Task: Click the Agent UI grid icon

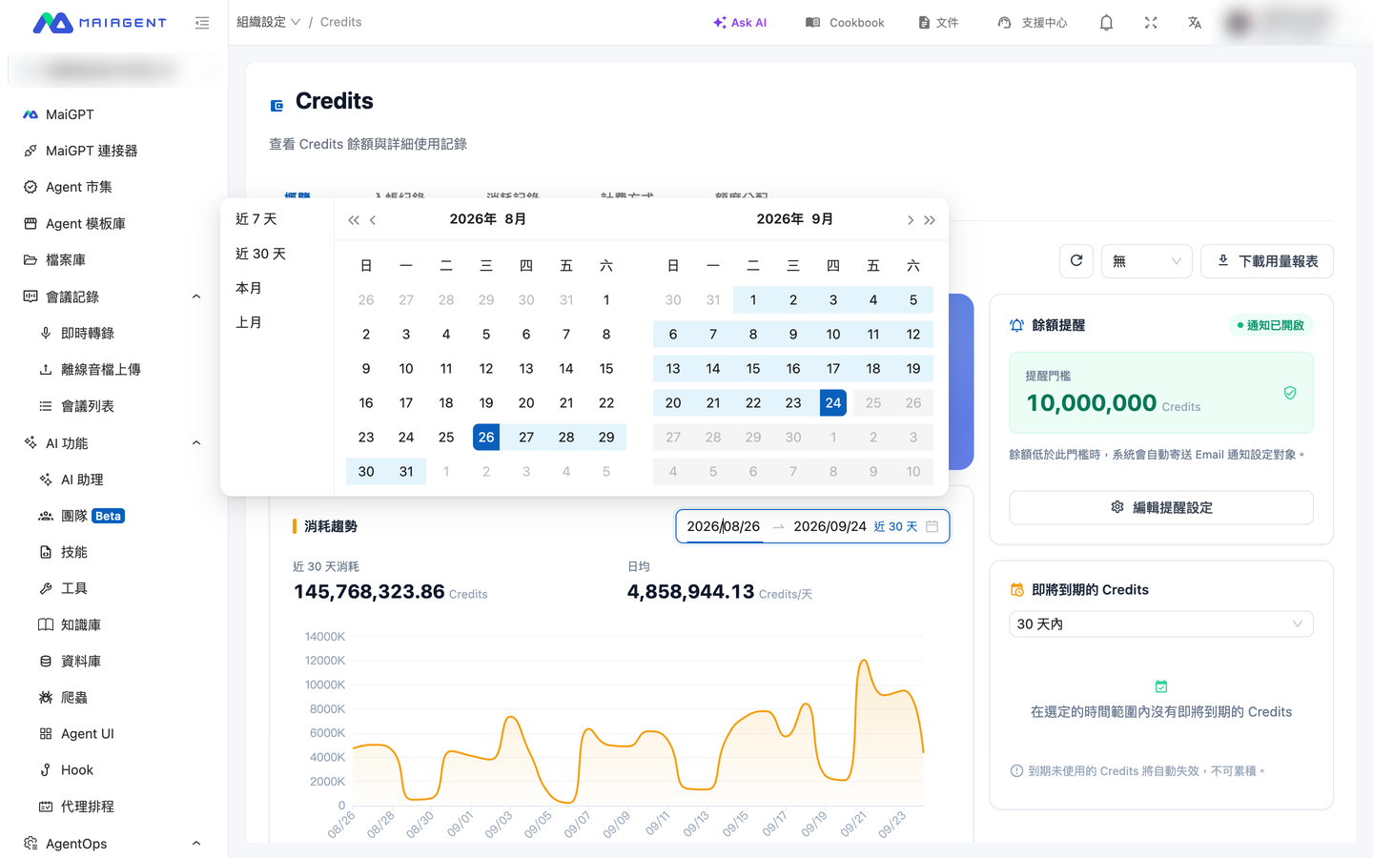Action: [46, 733]
